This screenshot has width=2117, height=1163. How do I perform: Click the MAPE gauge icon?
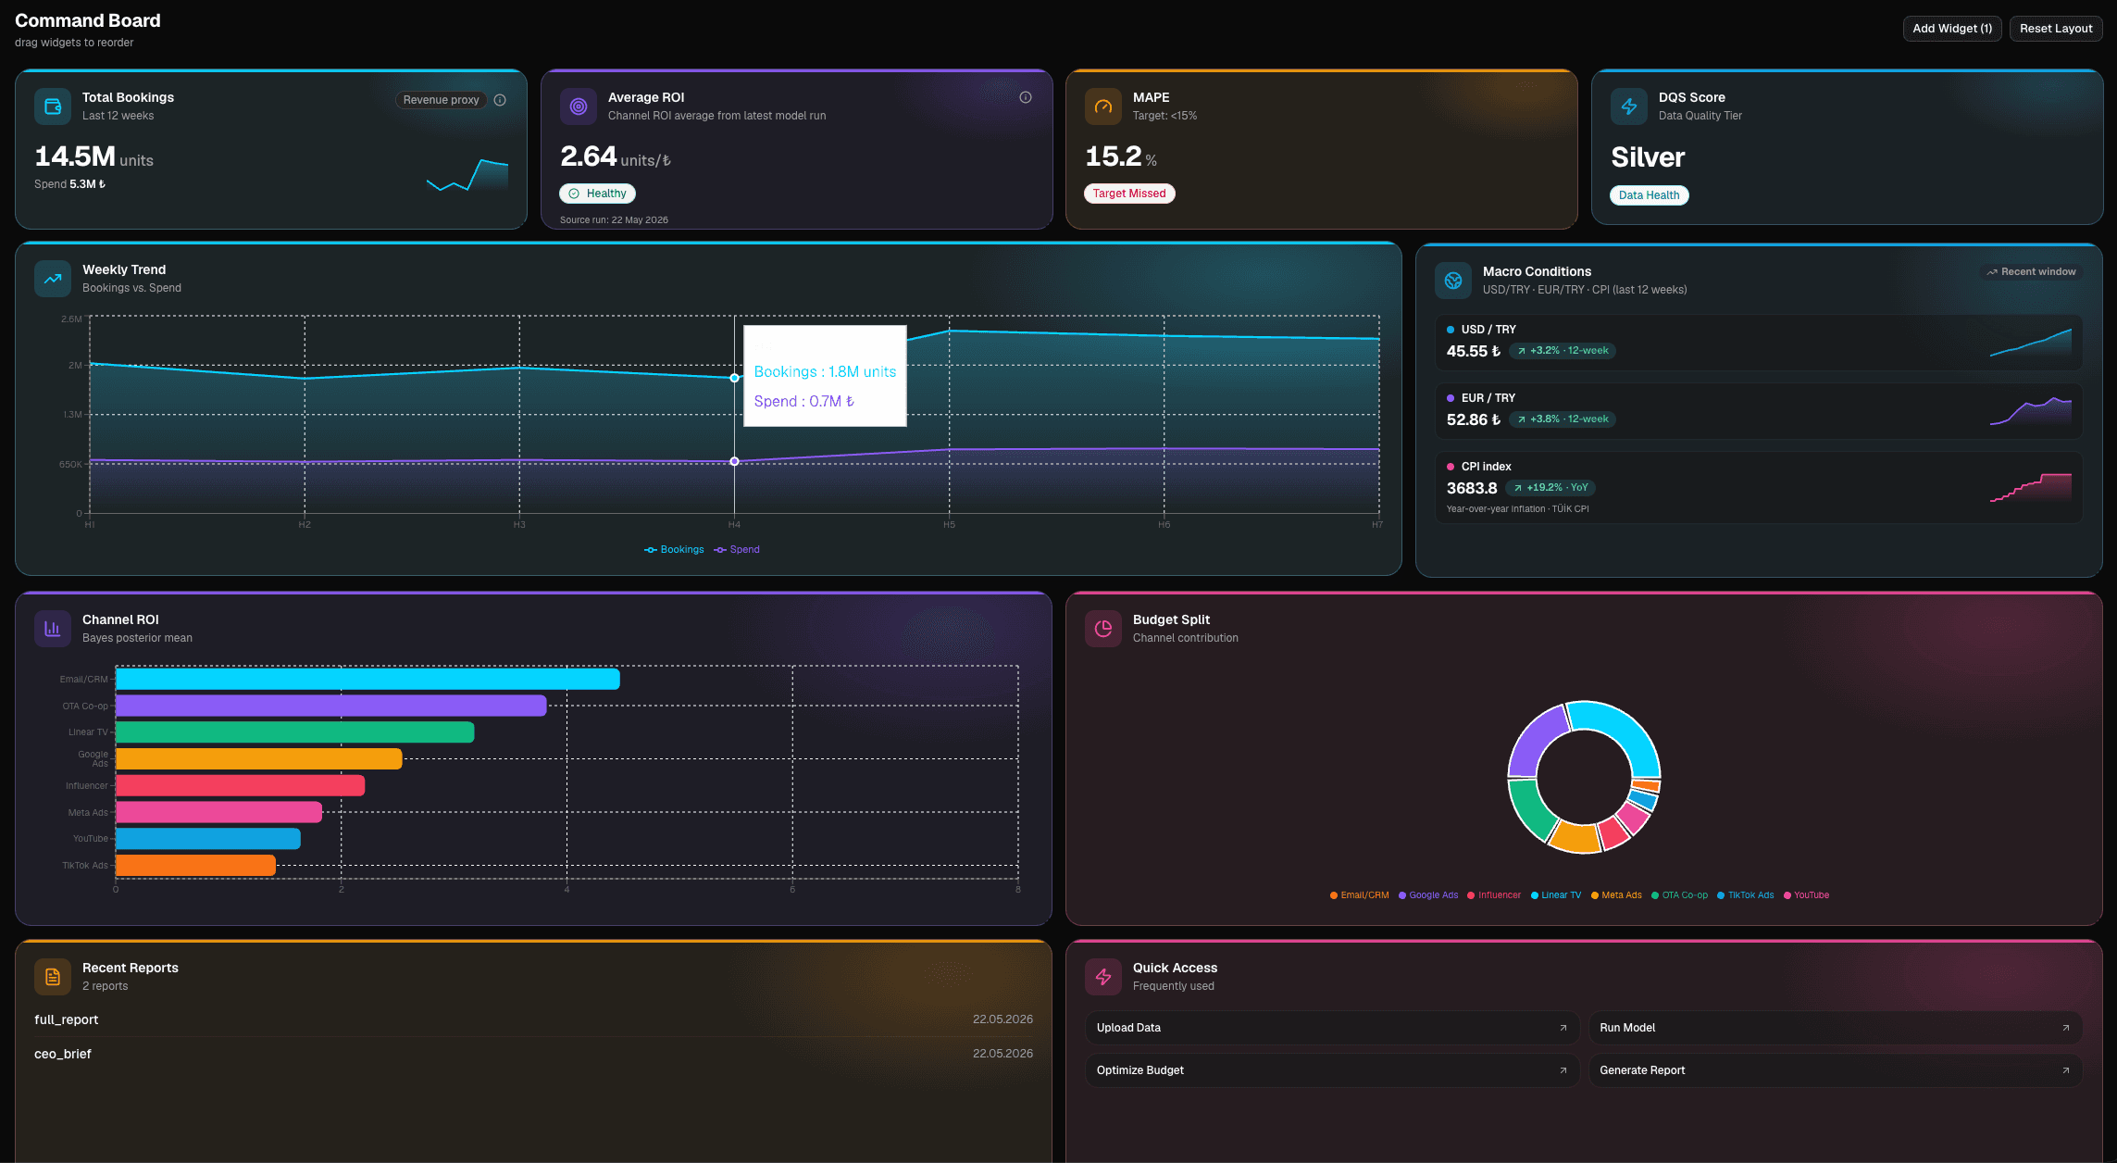click(1103, 106)
